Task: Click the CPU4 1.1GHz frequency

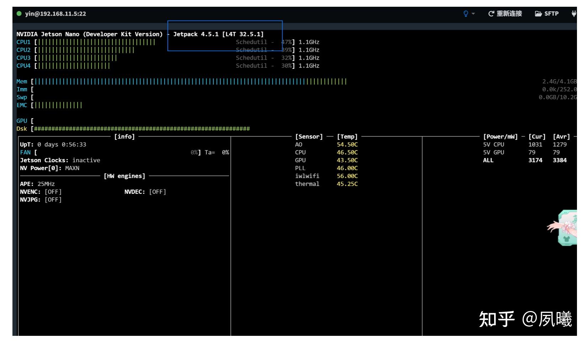Action: click(x=309, y=66)
